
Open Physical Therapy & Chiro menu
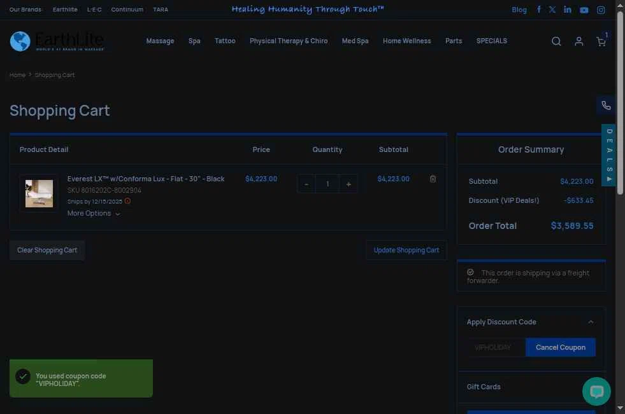[x=289, y=41]
